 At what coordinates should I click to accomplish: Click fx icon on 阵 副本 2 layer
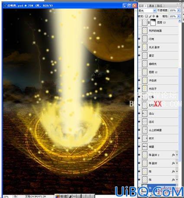click(173, 155)
